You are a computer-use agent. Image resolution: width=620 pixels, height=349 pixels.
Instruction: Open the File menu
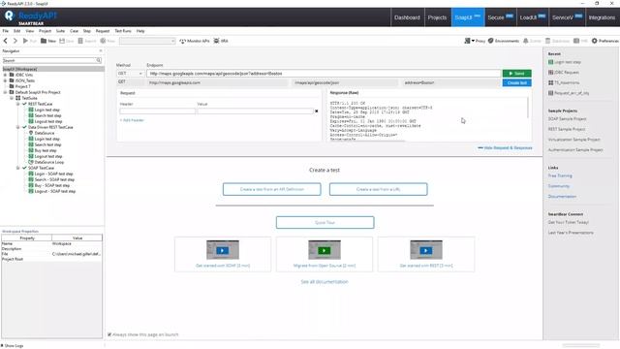[x=6, y=31]
